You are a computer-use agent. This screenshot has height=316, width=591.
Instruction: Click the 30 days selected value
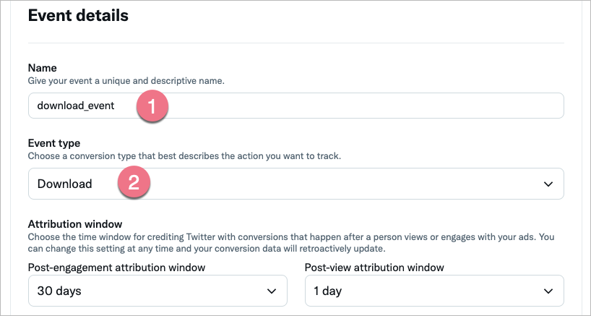54,291
